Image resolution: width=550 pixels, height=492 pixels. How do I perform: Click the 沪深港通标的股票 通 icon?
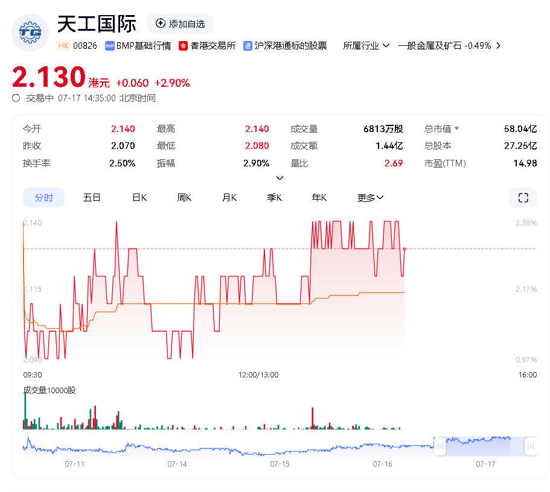click(248, 46)
